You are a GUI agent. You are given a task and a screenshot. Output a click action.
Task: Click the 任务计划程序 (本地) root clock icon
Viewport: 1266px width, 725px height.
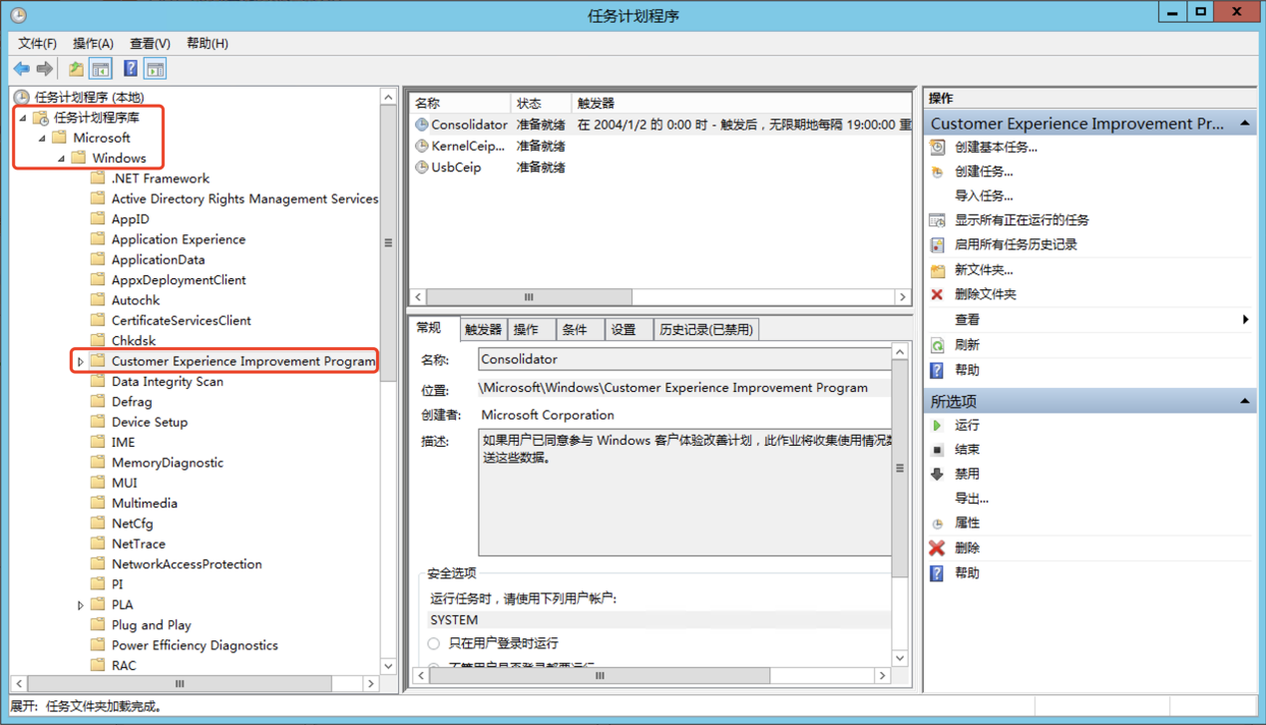(x=21, y=97)
